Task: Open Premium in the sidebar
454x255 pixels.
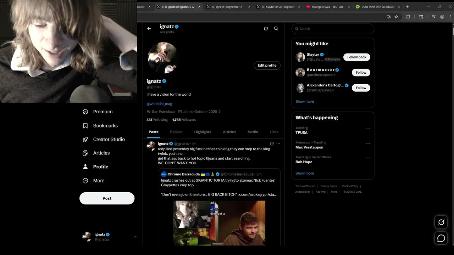Action: click(x=98, y=112)
